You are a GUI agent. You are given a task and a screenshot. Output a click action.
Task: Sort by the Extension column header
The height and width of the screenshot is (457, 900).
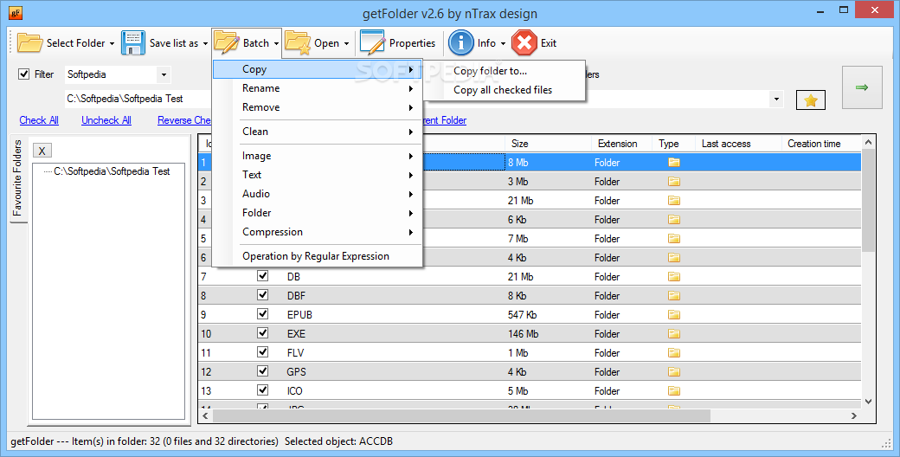click(621, 144)
